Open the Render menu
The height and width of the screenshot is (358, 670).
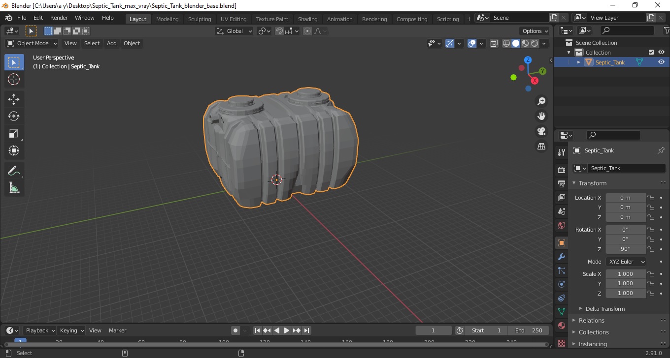pos(59,18)
